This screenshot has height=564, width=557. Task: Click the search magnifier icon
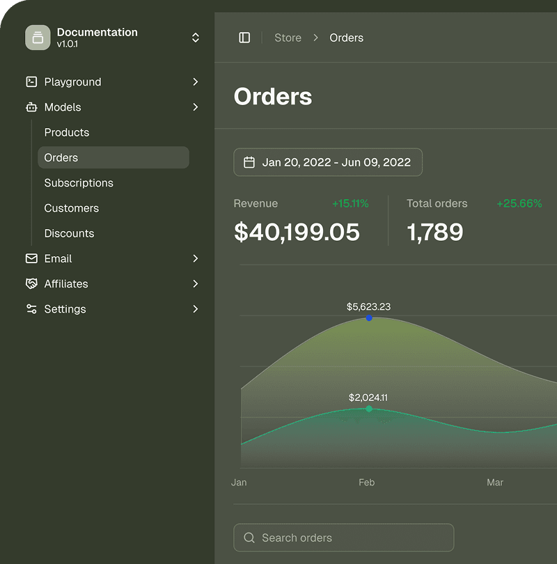click(249, 538)
